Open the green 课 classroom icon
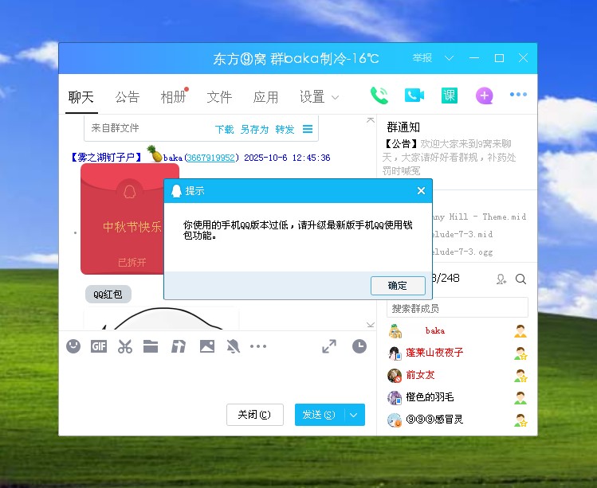The height and width of the screenshot is (488, 597). tap(450, 95)
